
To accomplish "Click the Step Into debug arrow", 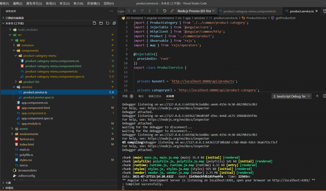I will click(149, 11).
